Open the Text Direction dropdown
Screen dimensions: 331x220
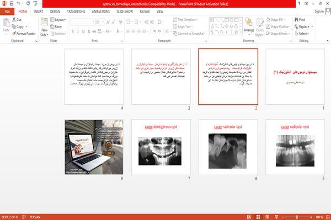click(185, 20)
